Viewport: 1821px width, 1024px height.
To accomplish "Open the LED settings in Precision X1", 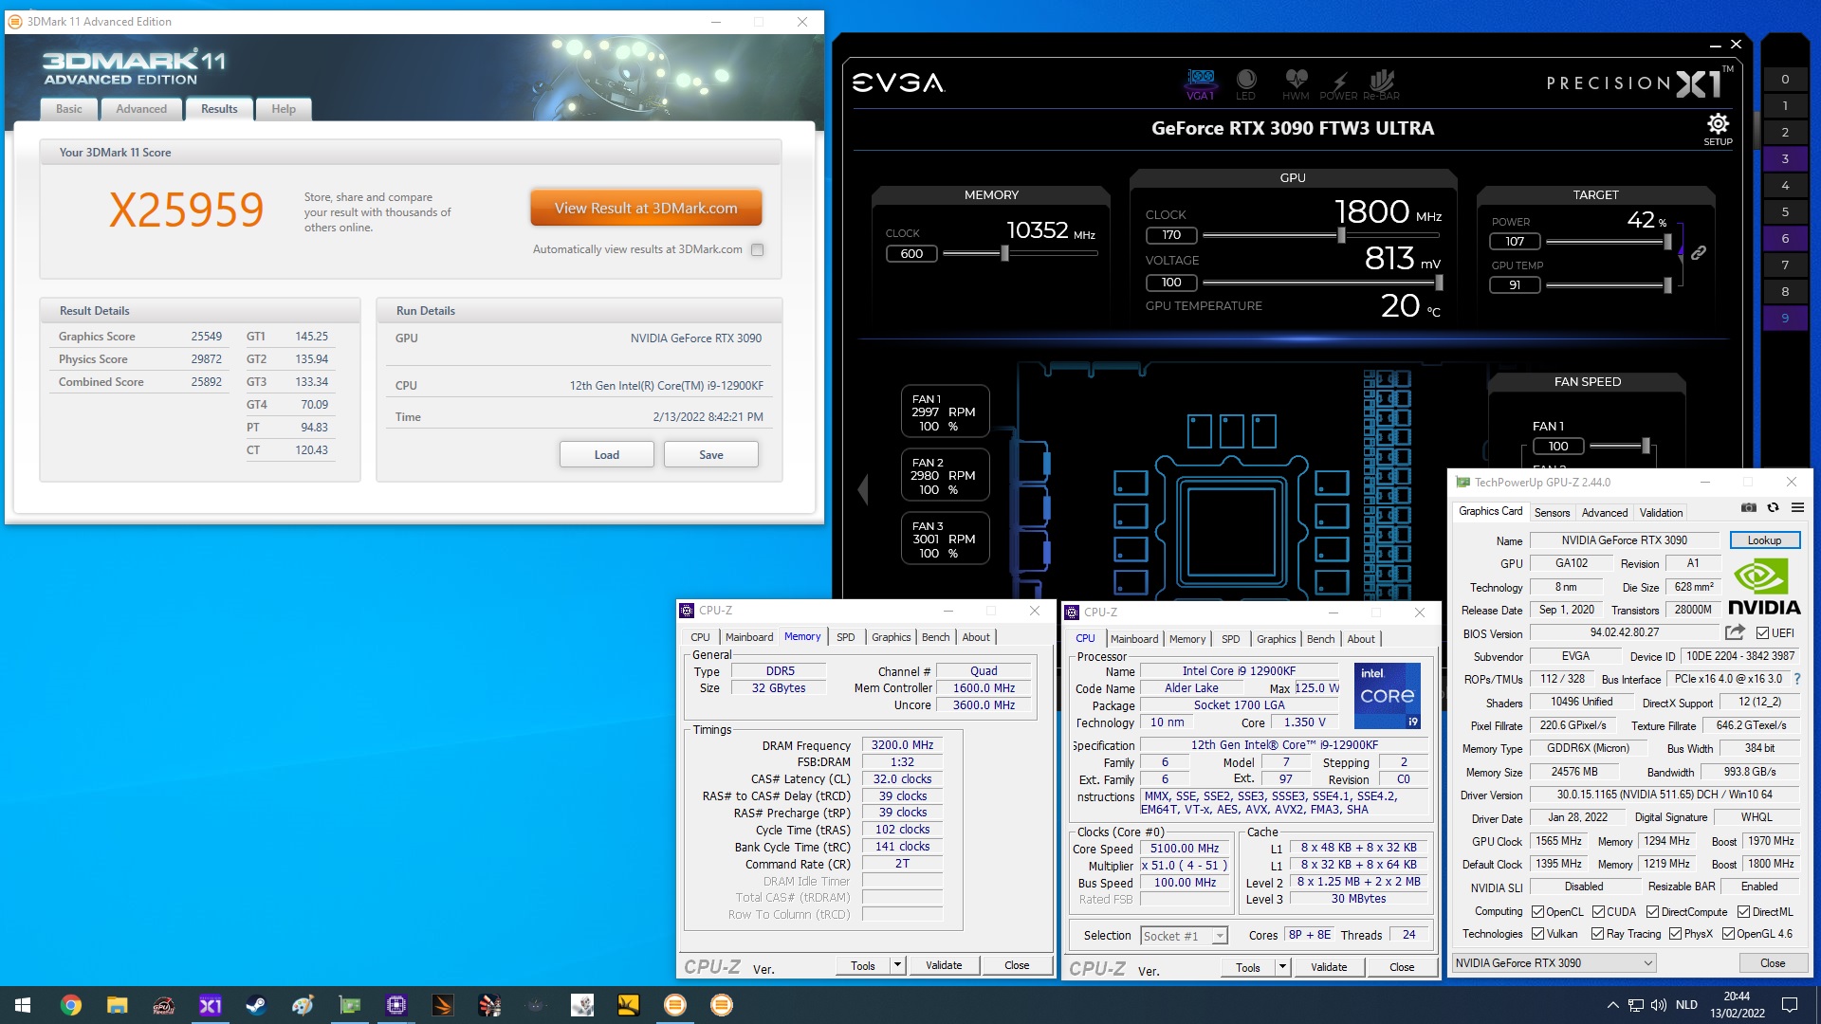I will (x=1246, y=83).
